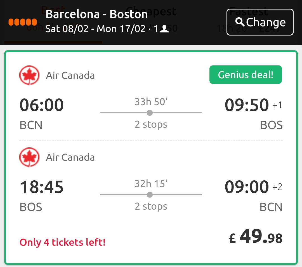Click the return 2 stops dot marker

150,195
